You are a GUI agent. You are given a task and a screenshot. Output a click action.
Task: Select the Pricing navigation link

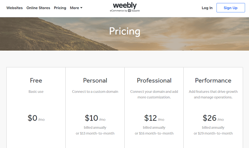point(60,8)
